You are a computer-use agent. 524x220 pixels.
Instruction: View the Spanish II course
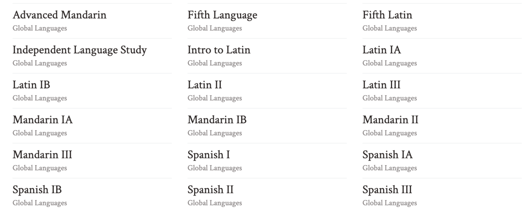point(210,190)
